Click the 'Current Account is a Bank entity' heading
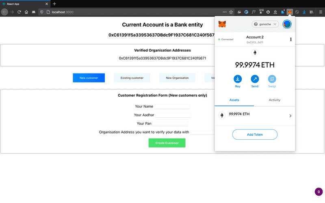Image resolution: width=325 pixels, height=203 pixels. coord(162,25)
